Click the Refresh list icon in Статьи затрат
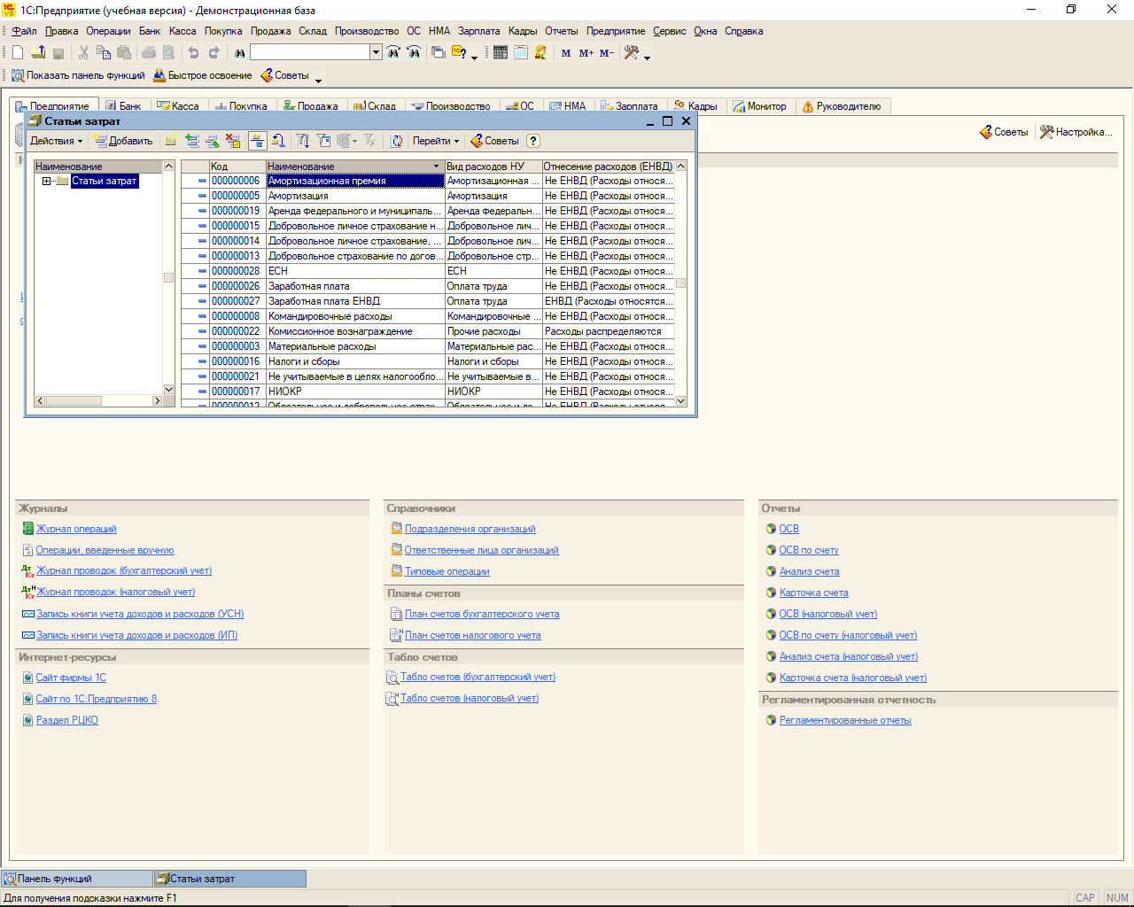Screen dimensions: 1134x907 (396, 141)
